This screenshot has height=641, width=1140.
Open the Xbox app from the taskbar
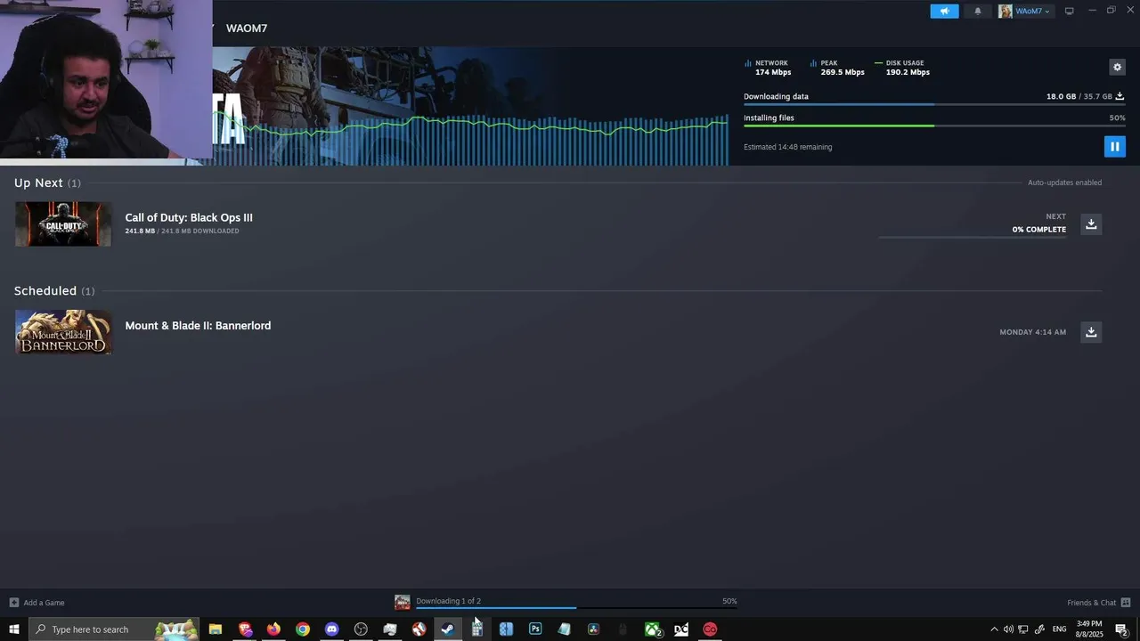tap(652, 629)
